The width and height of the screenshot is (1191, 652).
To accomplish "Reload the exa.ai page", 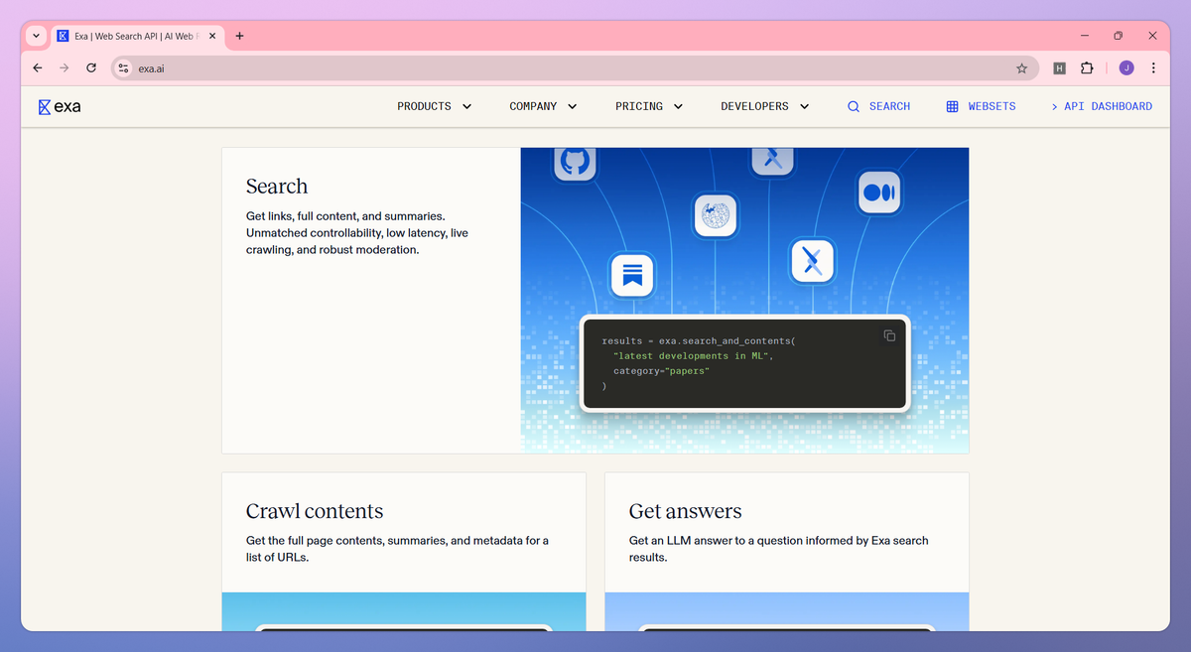I will click(x=91, y=67).
